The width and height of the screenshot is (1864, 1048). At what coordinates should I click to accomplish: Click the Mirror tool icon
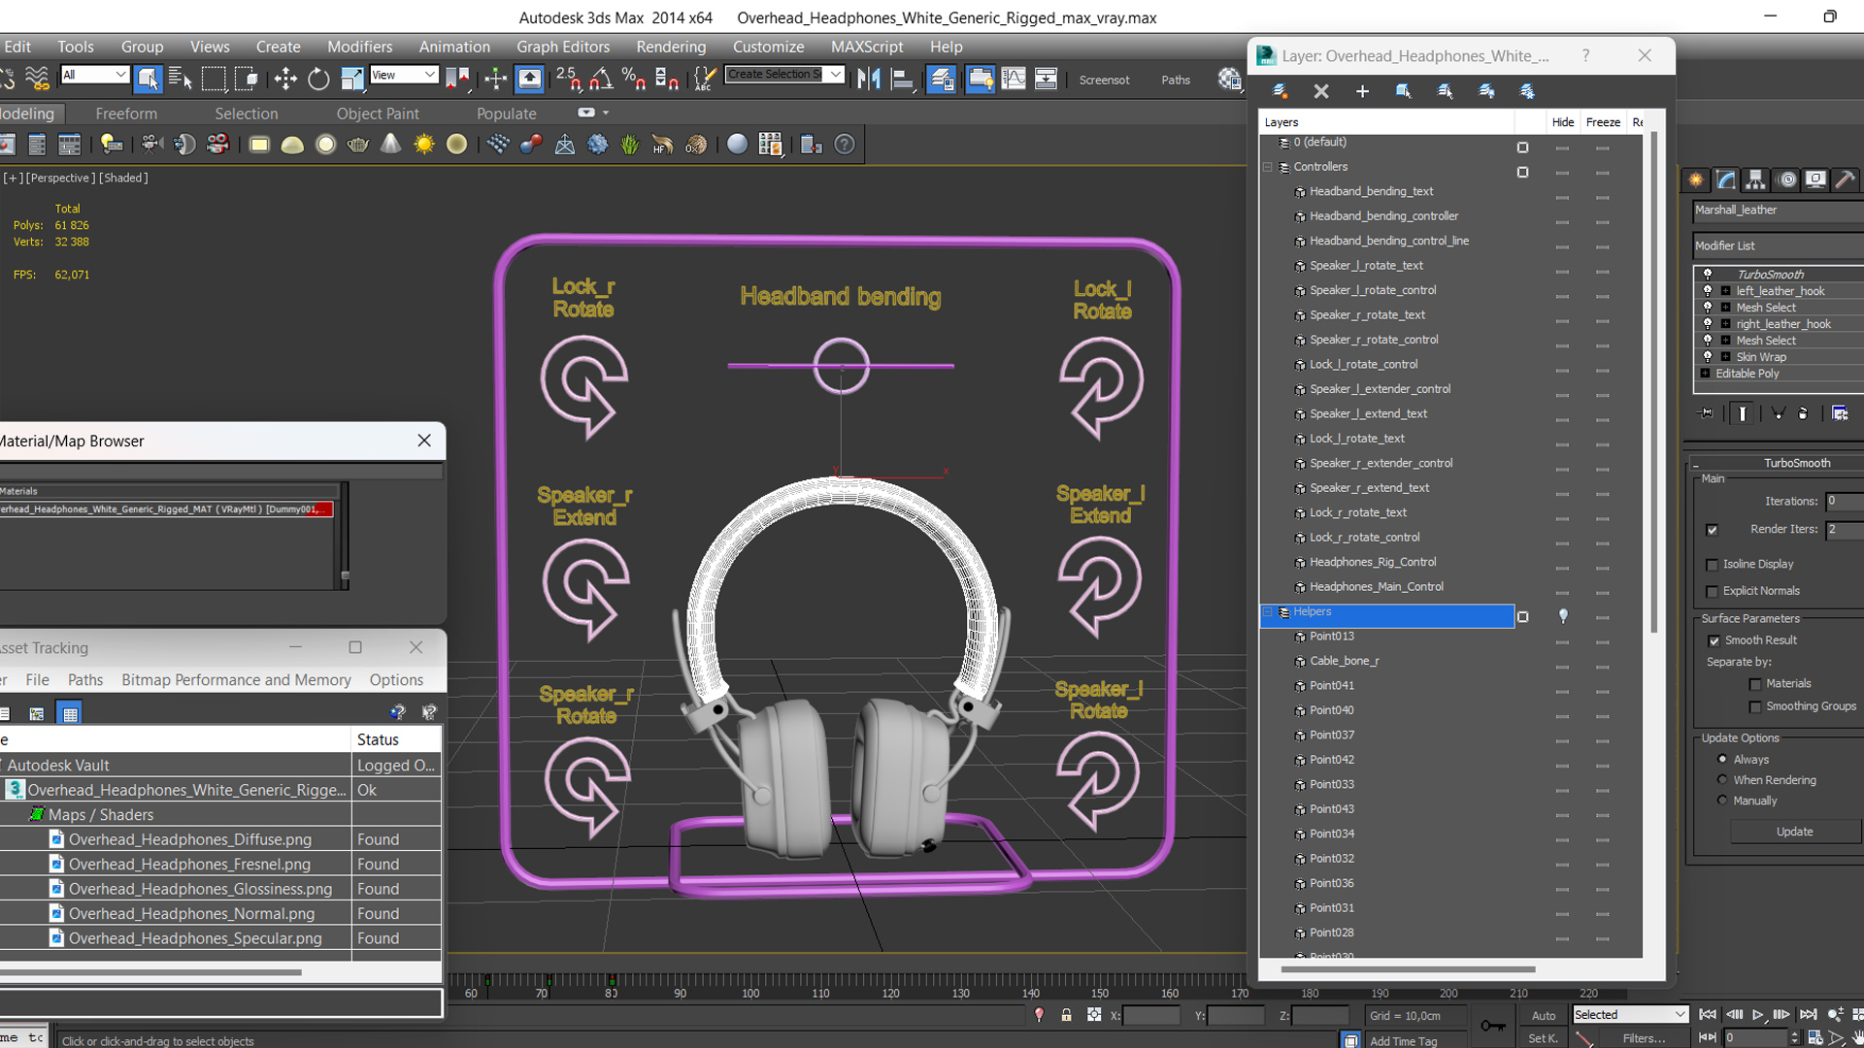point(870,79)
